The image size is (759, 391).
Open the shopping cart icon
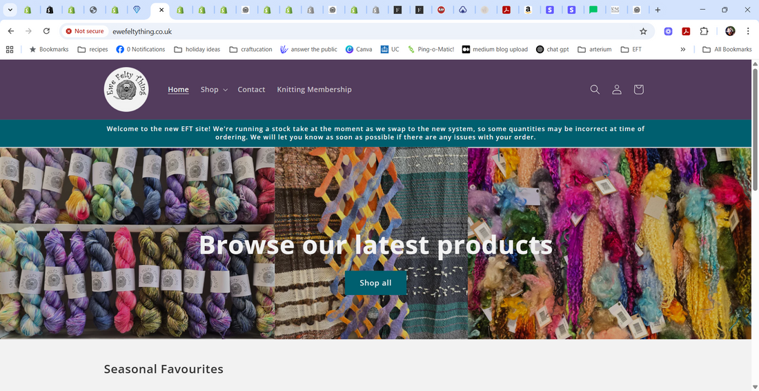click(x=638, y=90)
